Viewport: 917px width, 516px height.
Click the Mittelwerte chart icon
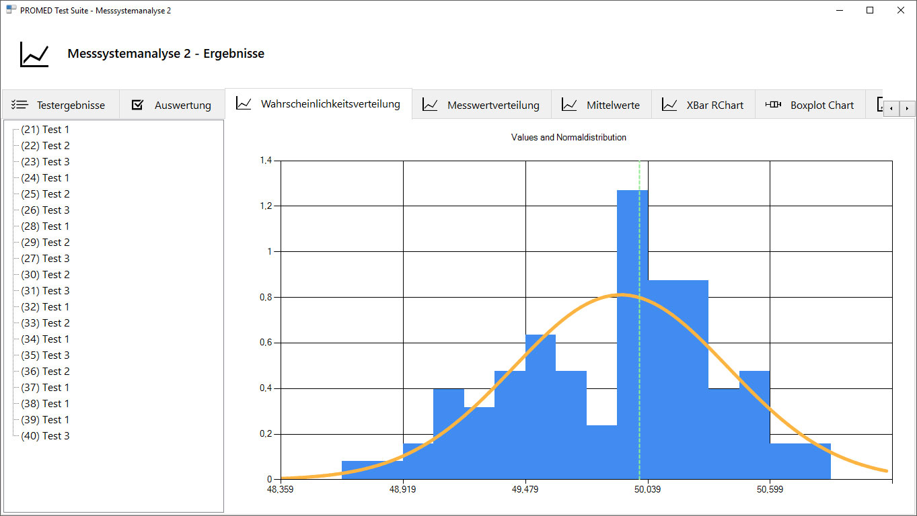coord(569,105)
